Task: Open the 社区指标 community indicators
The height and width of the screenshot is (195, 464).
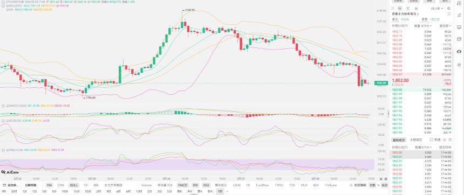Action: (360, 185)
